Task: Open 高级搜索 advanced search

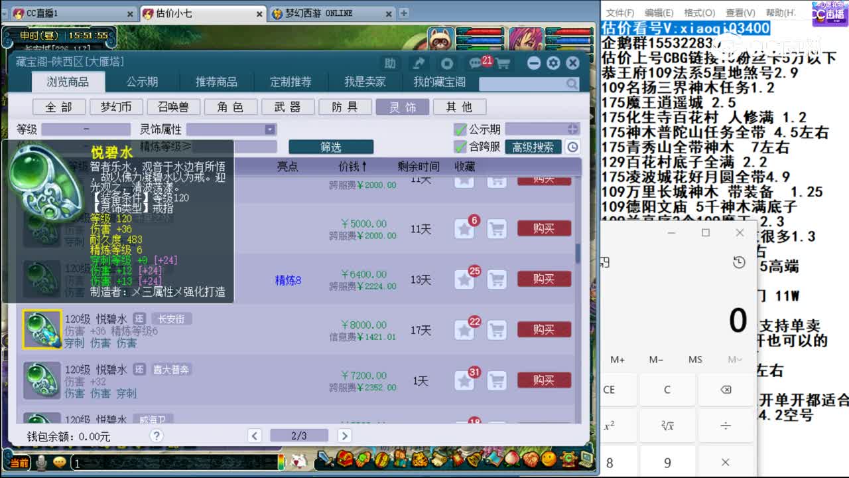Action: (533, 147)
